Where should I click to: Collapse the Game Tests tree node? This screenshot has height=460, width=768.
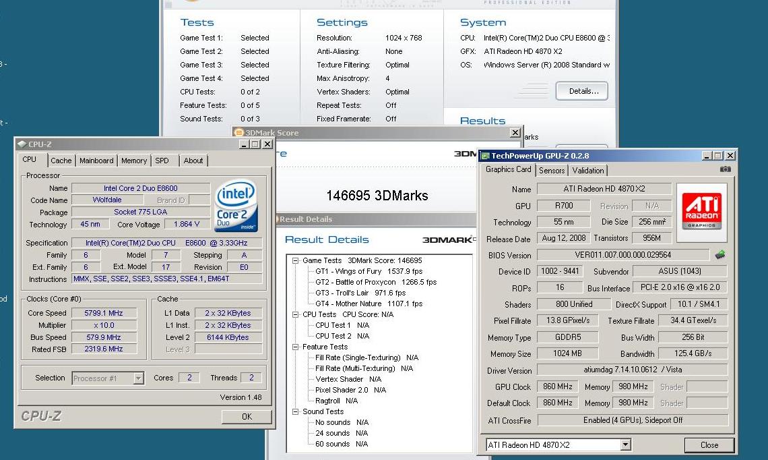tap(295, 261)
